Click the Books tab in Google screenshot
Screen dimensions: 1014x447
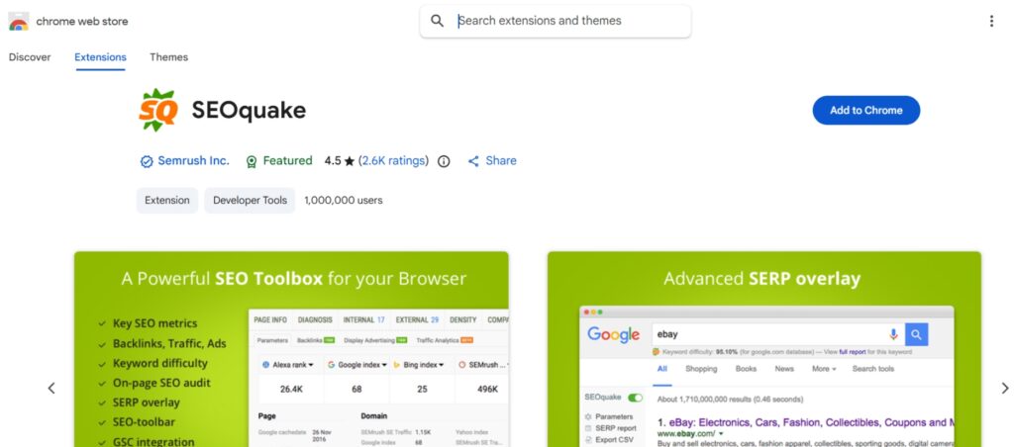click(x=746, y=369)
